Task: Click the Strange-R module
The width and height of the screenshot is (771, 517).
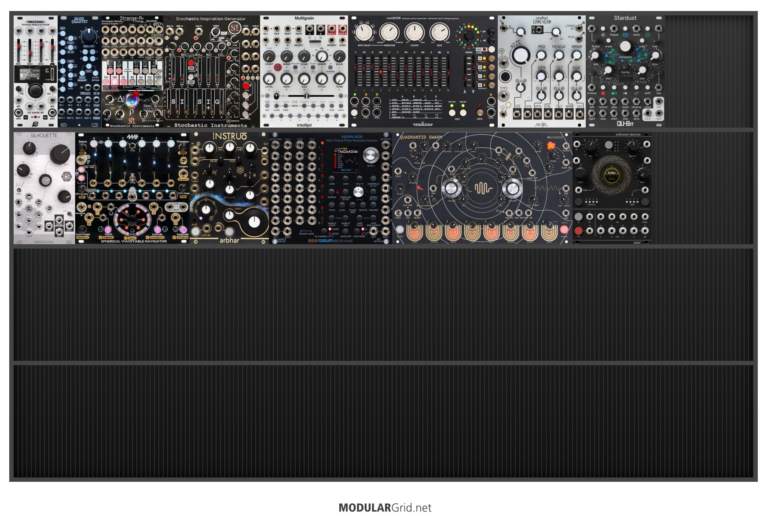Action: pos(132,72)
